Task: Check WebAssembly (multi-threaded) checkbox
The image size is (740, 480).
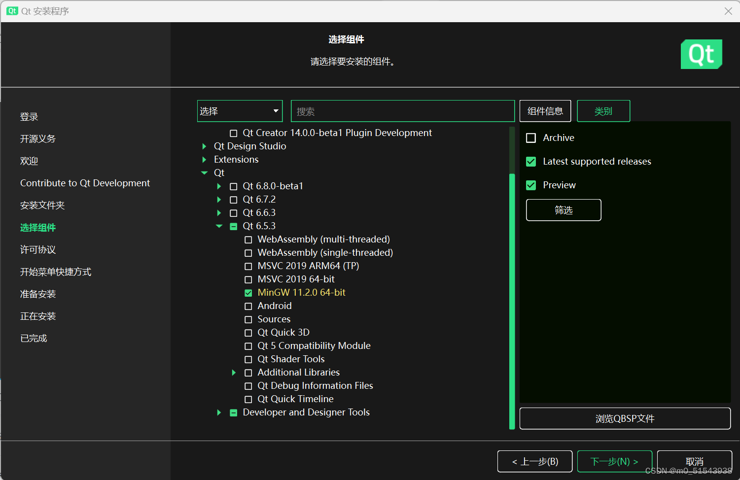Action: click(248, 240)
